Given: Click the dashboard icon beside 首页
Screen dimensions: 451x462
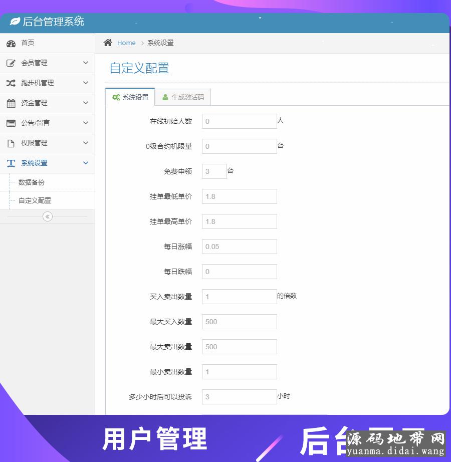Looking at the screenshot, I should click(x=11, y=43).
